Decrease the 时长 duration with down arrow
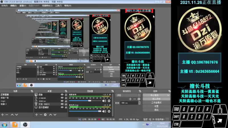 (x=139, y=104)
